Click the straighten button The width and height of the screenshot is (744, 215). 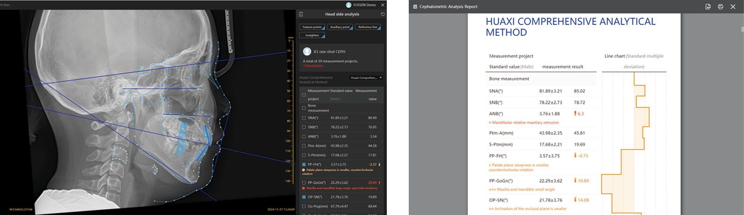pyautogui.click(x=312, y=35)
